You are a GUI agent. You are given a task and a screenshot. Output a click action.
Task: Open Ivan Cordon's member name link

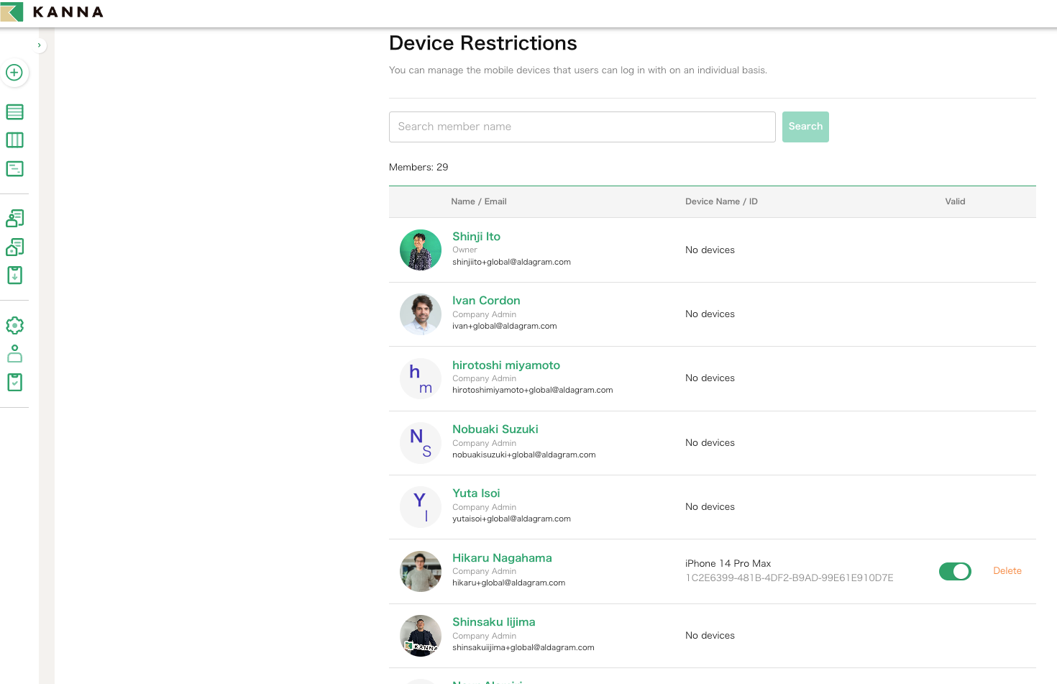point(486,301)
